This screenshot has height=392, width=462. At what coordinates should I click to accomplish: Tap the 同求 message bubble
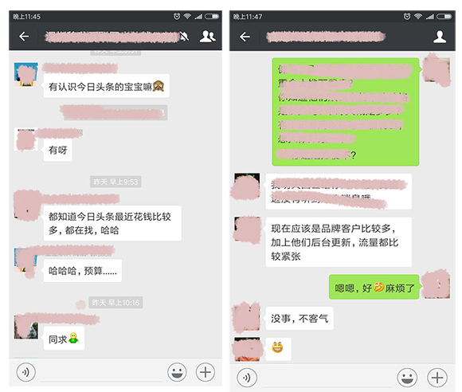pos(64,339)
